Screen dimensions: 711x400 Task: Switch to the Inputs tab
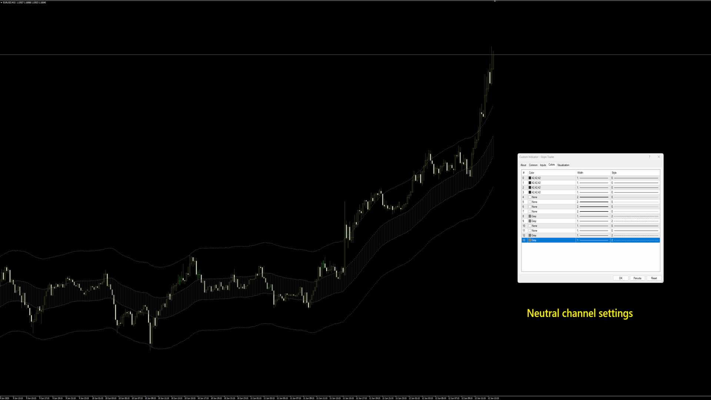[543, 165]
